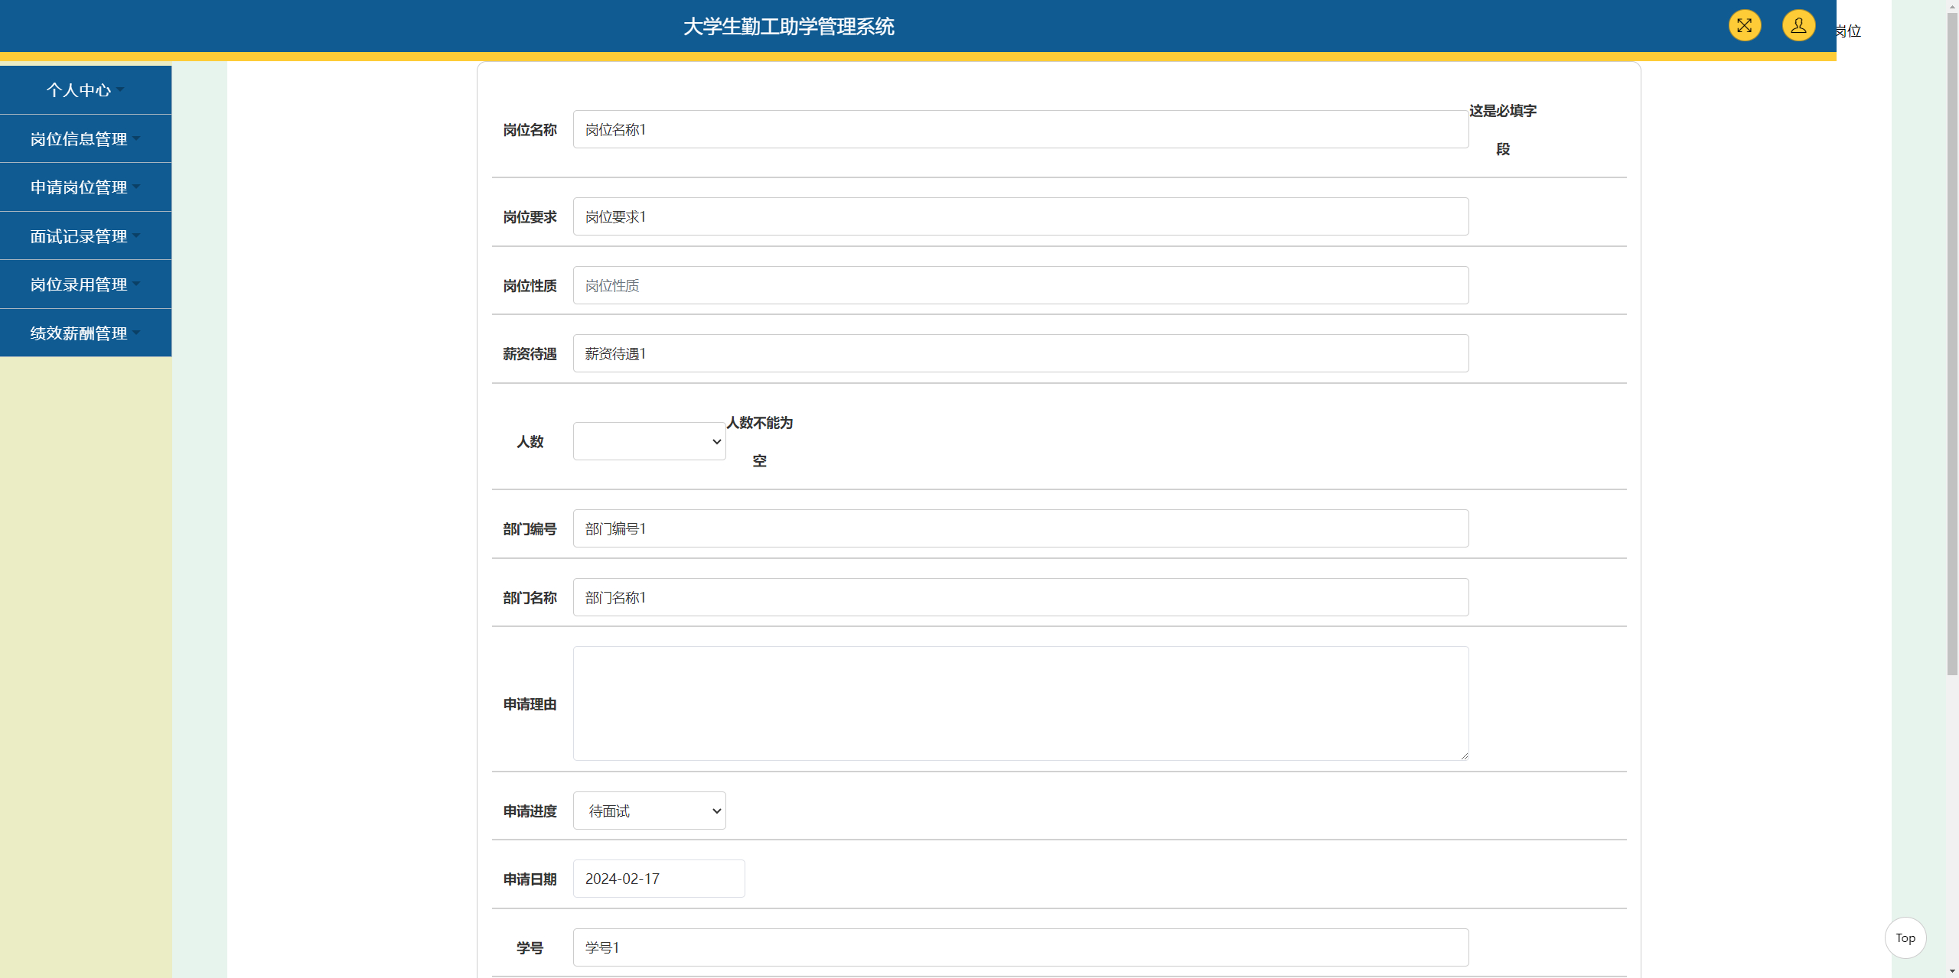Click the 申请日期 field showing 2024-02-17
The height and width of the screenshot is (978, 1959).
point(657,878)
